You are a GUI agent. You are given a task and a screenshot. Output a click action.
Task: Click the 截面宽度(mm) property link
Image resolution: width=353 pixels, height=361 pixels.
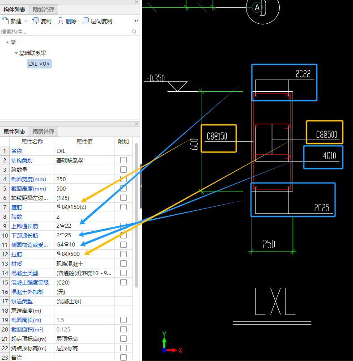29,179
